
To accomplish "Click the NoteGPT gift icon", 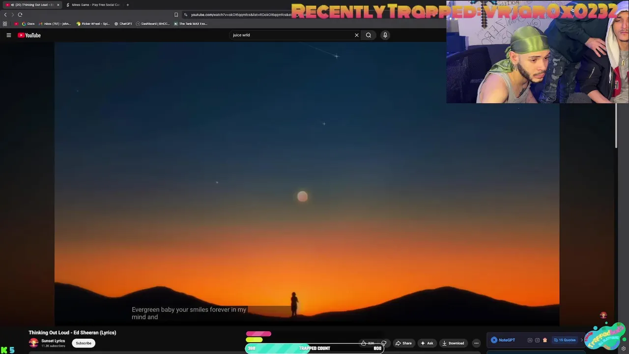I will tap(544, 340).
